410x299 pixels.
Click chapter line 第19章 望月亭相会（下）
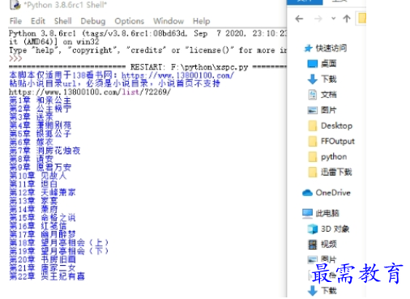(59, 251)
